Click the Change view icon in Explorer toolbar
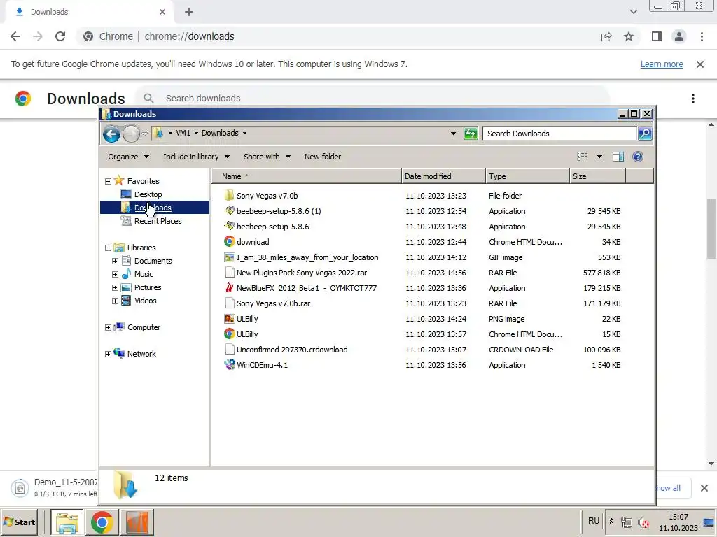The image size is (717, 537). pos(582,157)
